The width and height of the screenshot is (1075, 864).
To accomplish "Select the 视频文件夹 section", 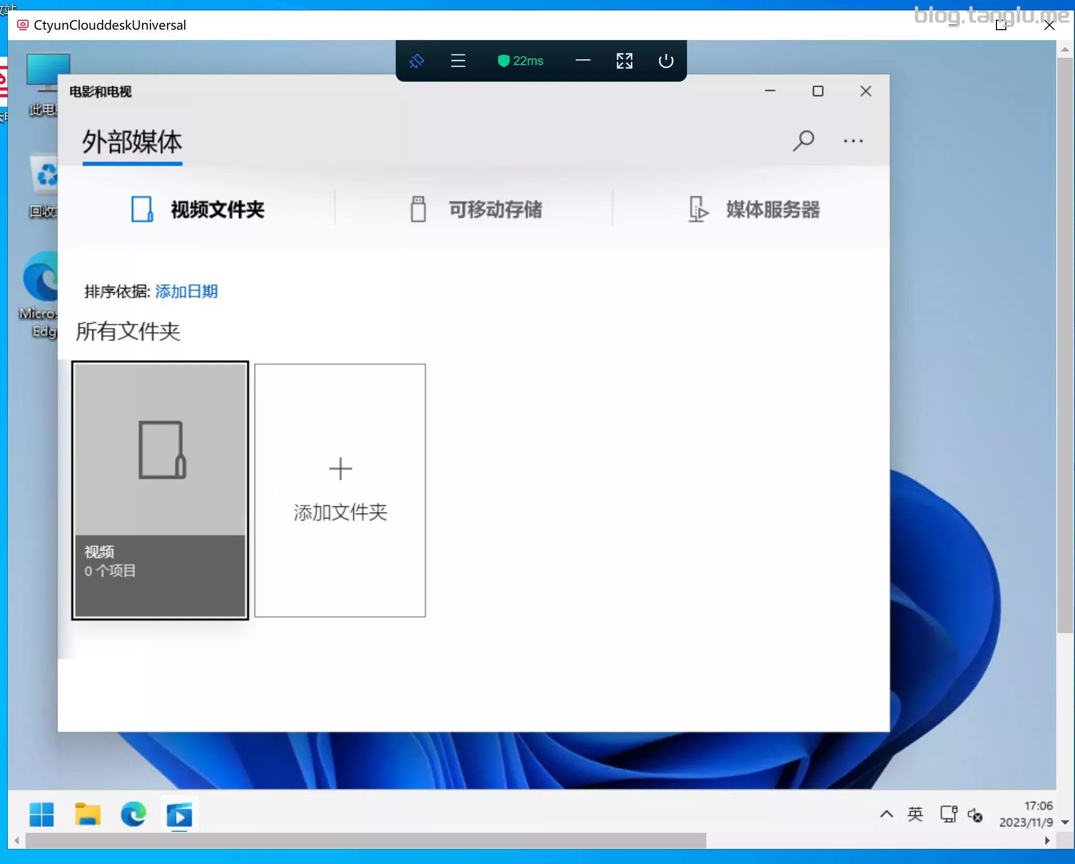I will [x=198, y=210].
